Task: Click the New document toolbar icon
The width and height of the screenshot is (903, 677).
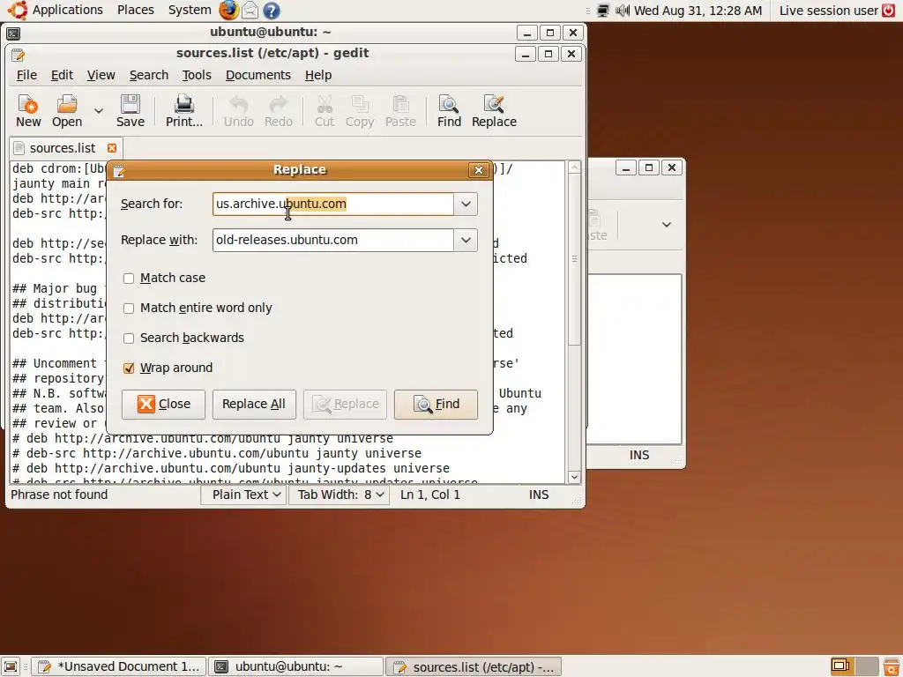Action: (28, 111)
